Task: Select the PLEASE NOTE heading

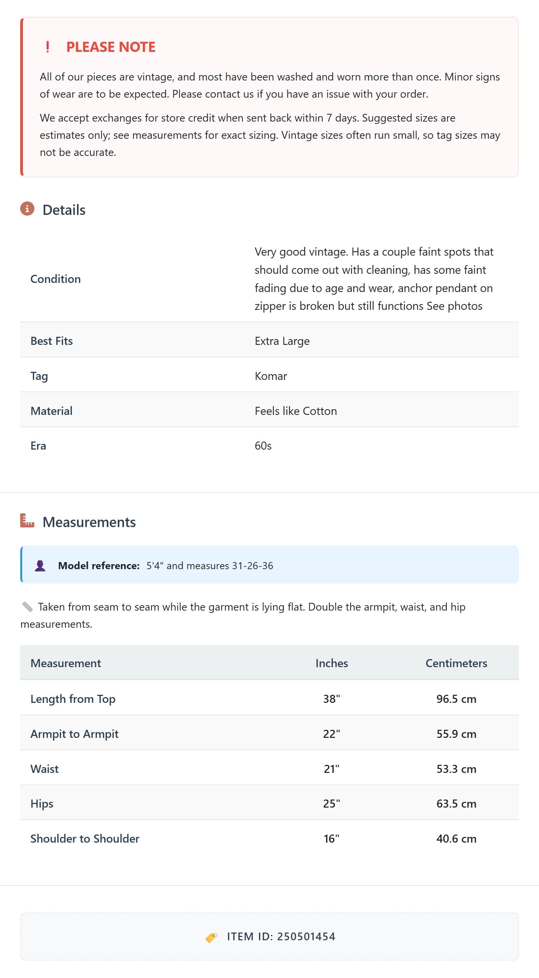Action: (x=111, y=47)
